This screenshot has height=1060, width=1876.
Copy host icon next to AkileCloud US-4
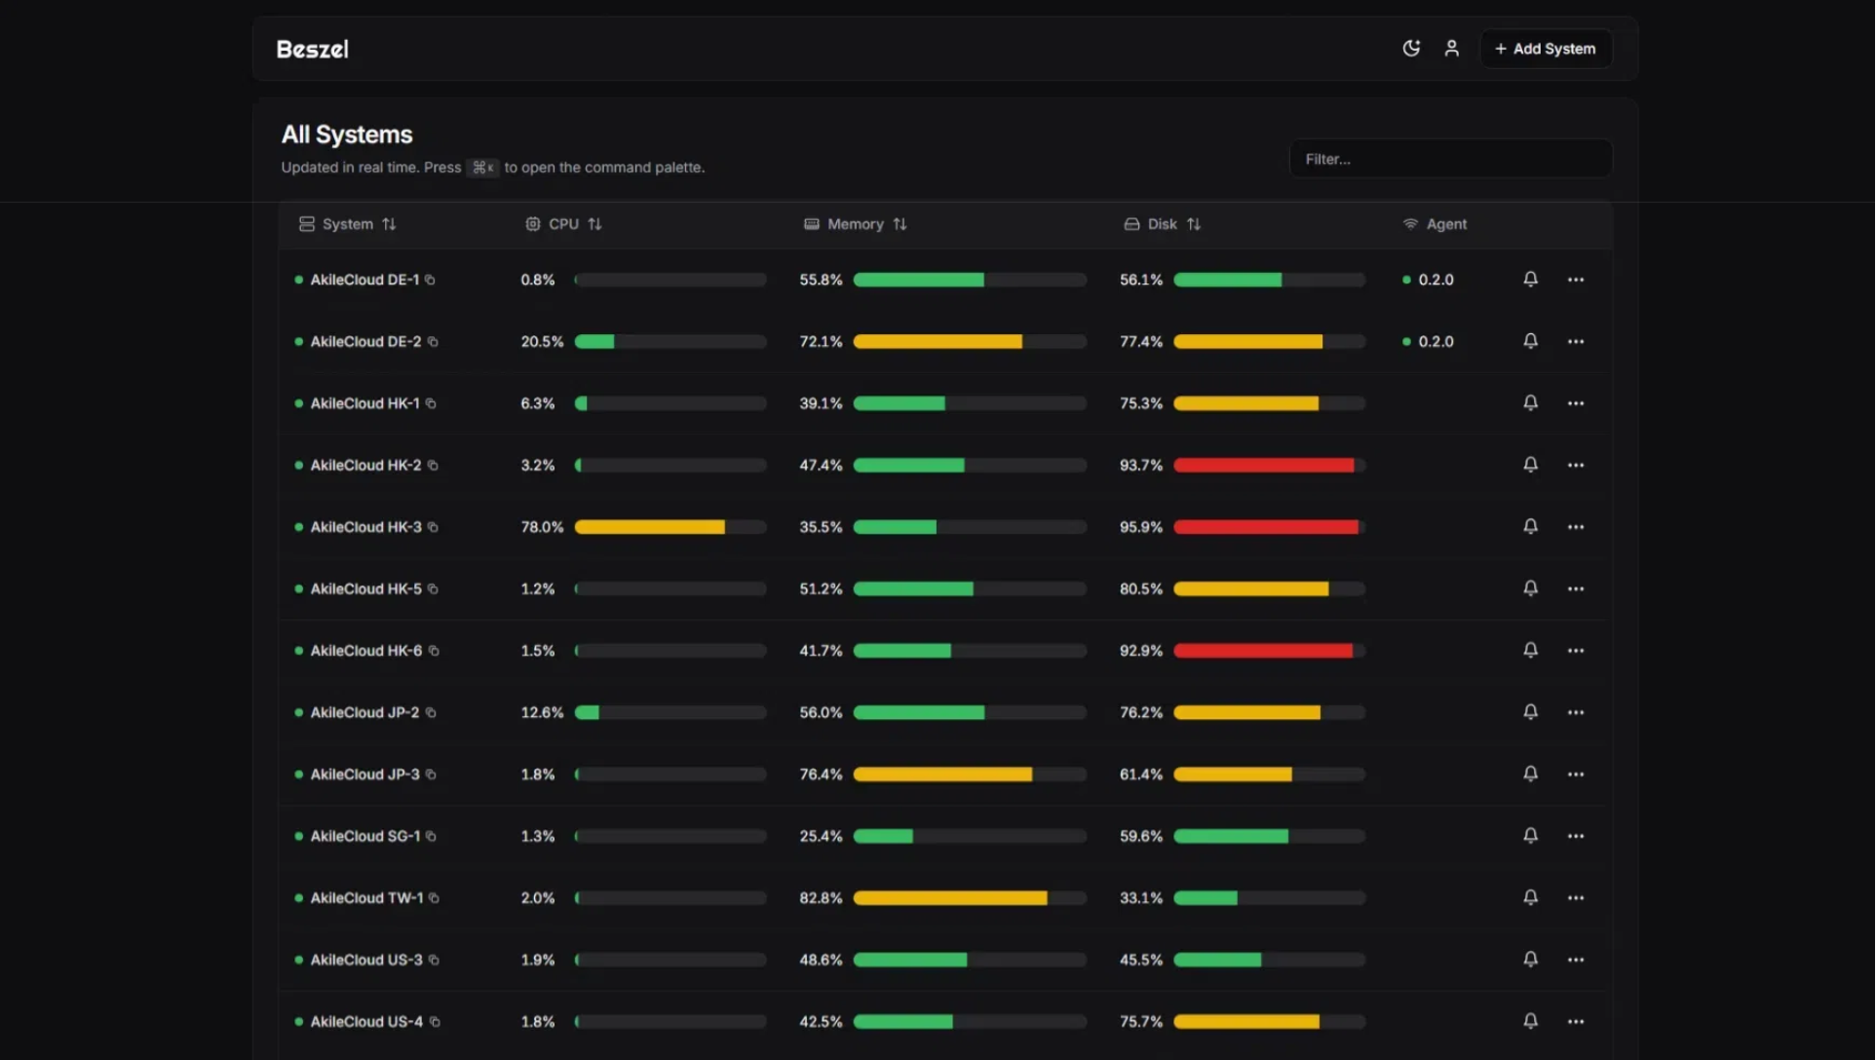(435, 1023)
